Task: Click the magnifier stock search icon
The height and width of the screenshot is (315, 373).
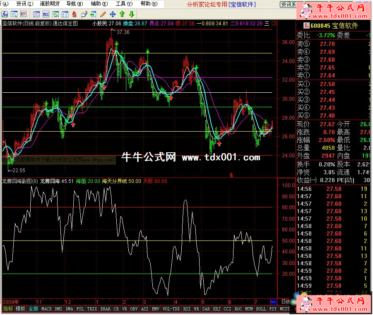Action: [x=14, y=14]
